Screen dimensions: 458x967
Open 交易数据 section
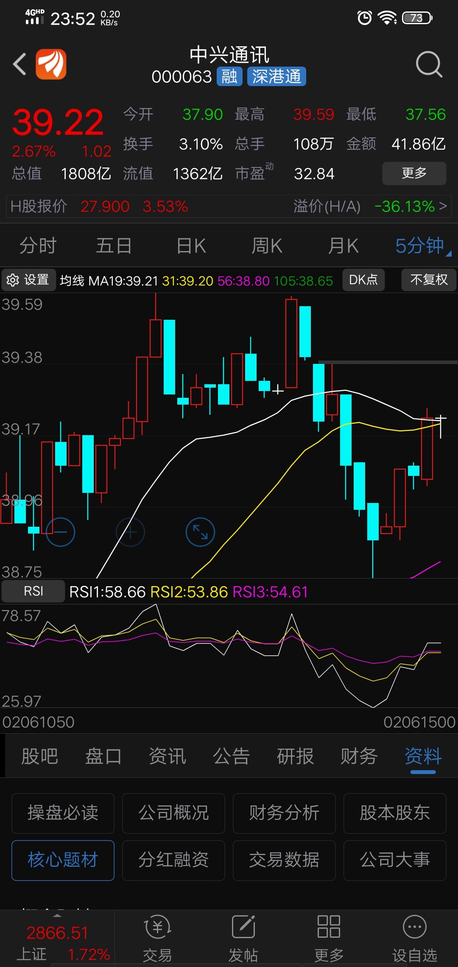pos(284,860)
